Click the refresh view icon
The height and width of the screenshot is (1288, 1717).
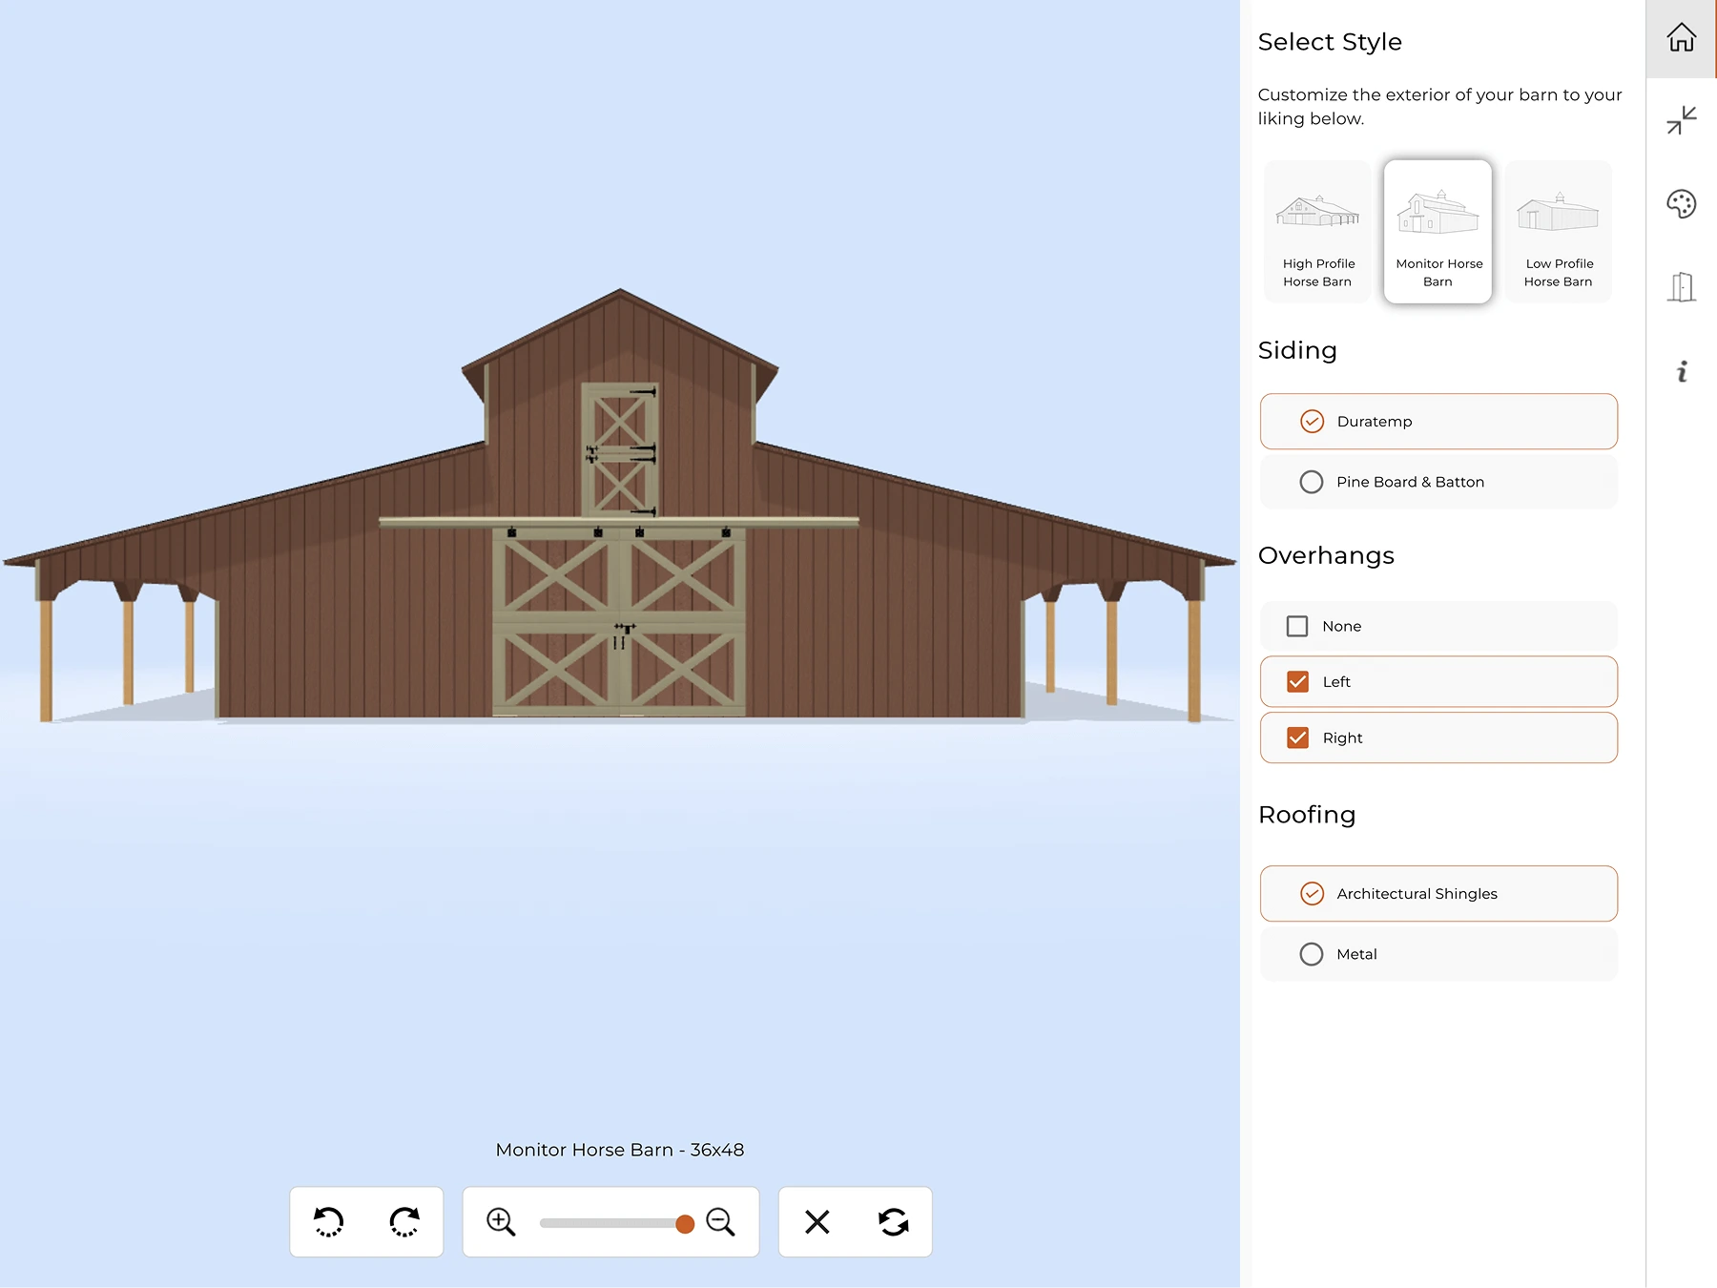[893, 1222]
